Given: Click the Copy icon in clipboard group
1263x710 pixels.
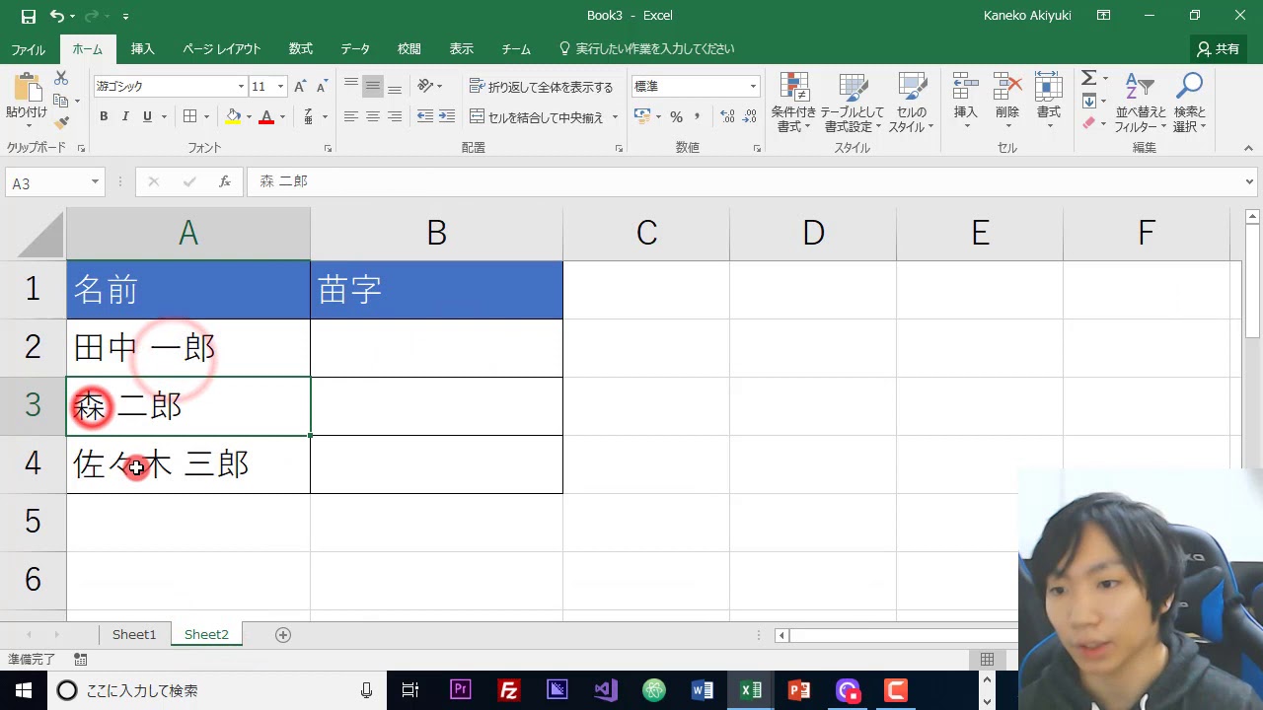Looking at the screenshot, I should coord(61,101).
